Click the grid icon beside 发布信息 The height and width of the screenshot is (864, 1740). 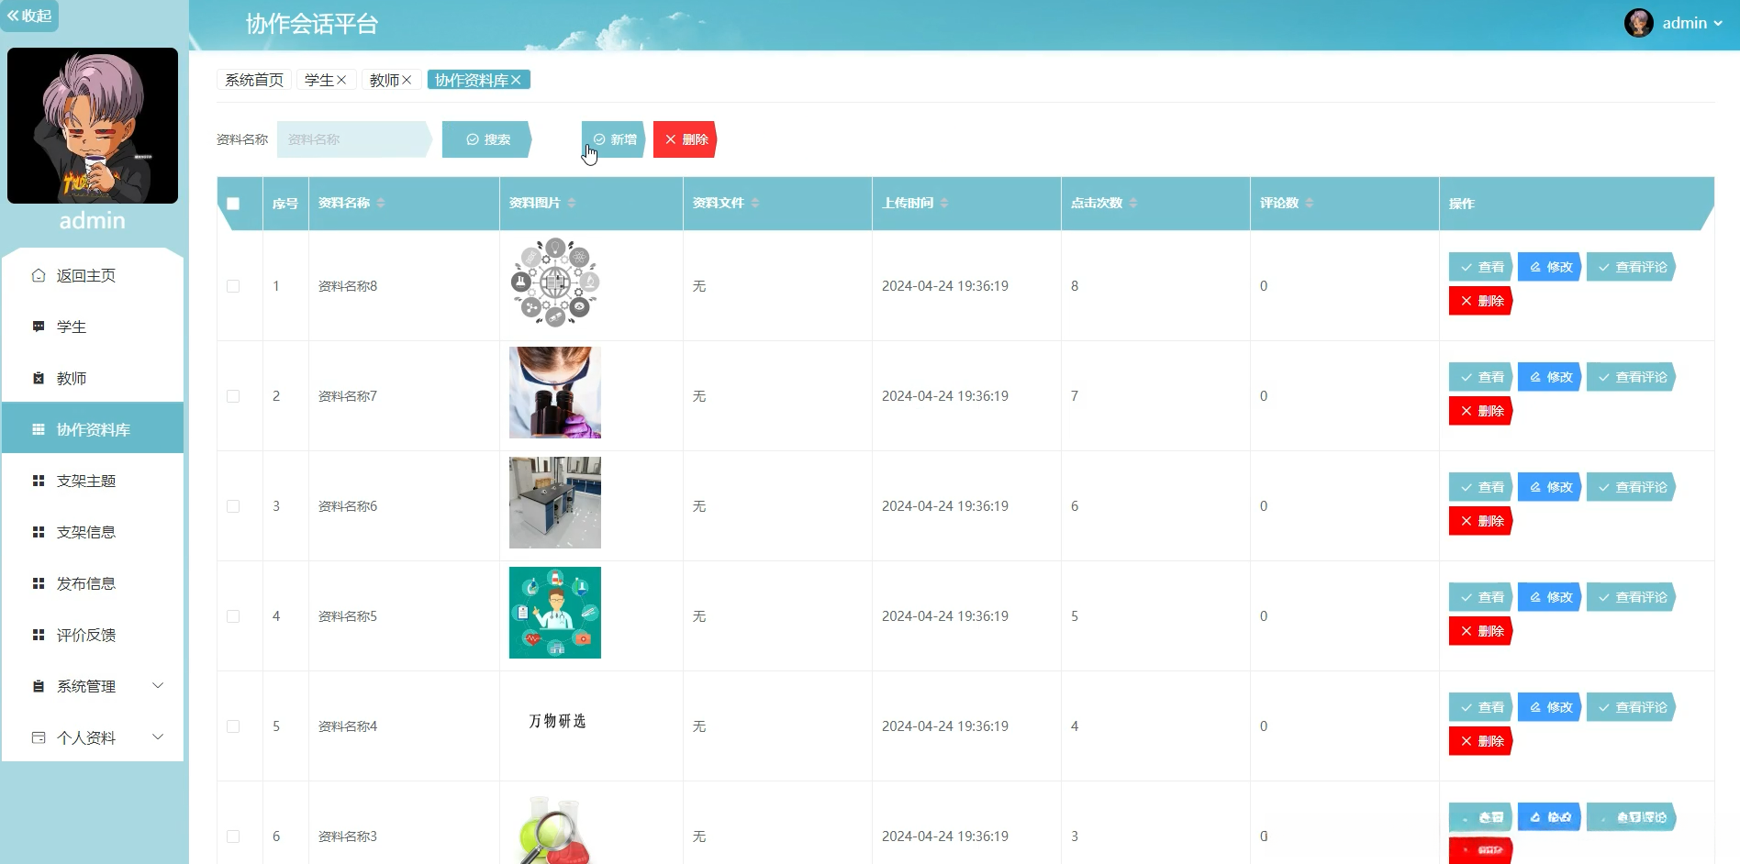click(39, 583)
